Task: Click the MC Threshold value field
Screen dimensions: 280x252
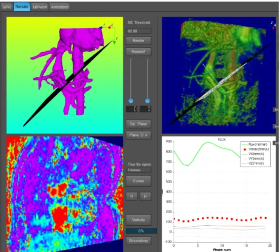Action: 138,31
